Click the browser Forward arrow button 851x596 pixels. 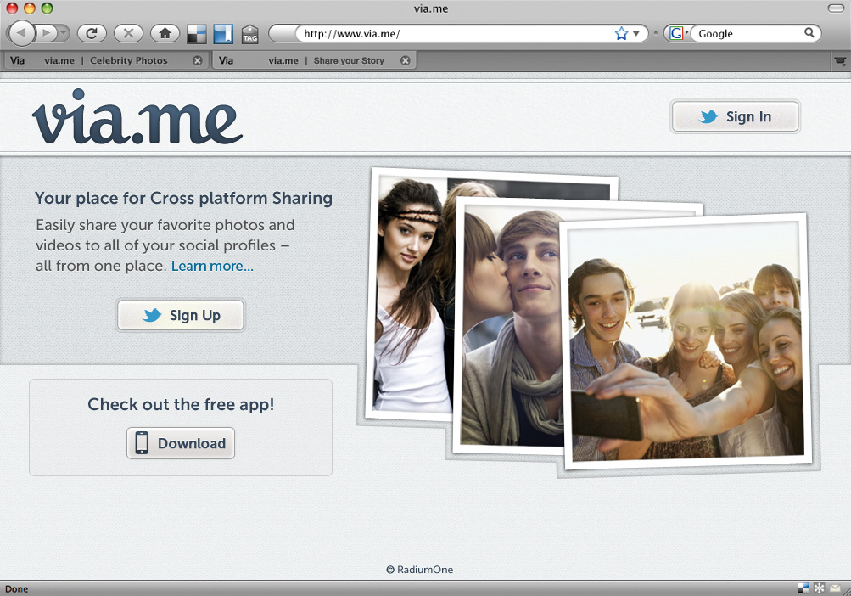(46, 33)
